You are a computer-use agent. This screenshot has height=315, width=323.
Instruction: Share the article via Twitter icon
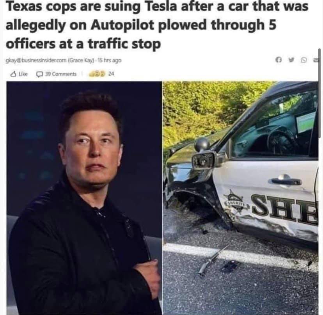click(x=291, y=60)
